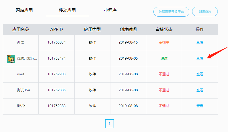This screenshot has height=132, width=228.
Task: Click the 创建时间 column header
Action: [128, 29]
